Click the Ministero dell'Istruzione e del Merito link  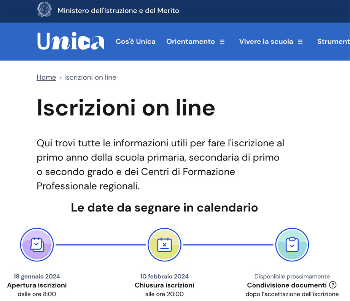pos(118,11)
